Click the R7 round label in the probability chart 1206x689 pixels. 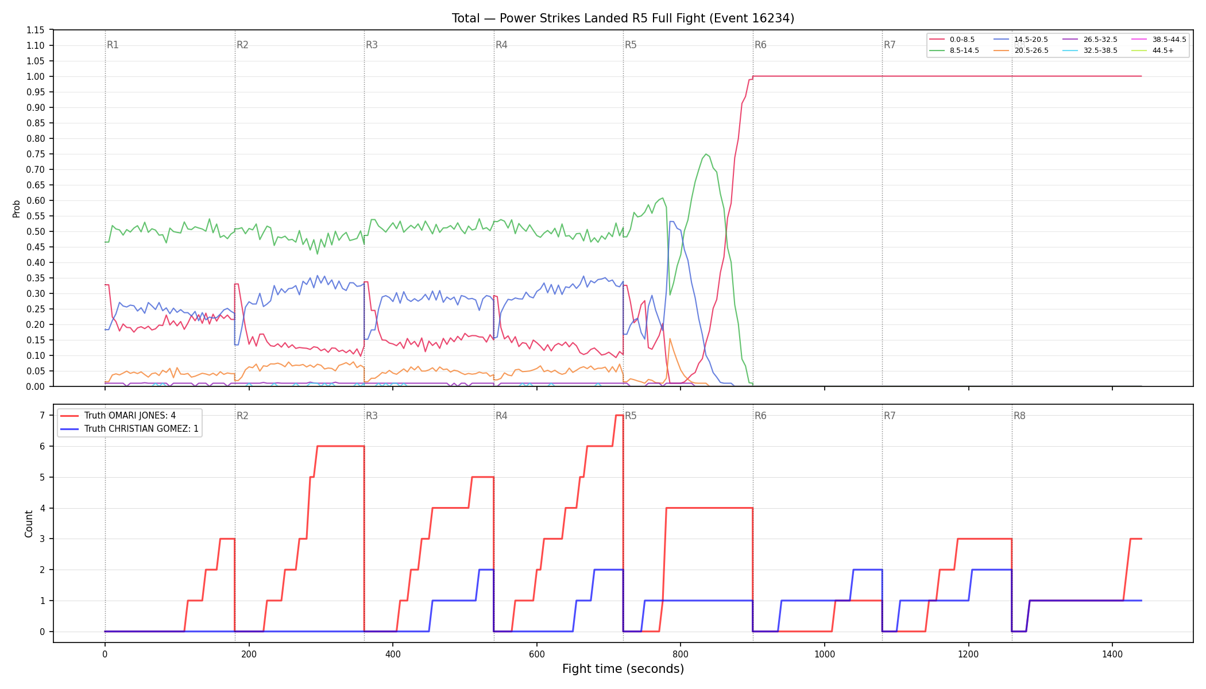coord(890,45)
